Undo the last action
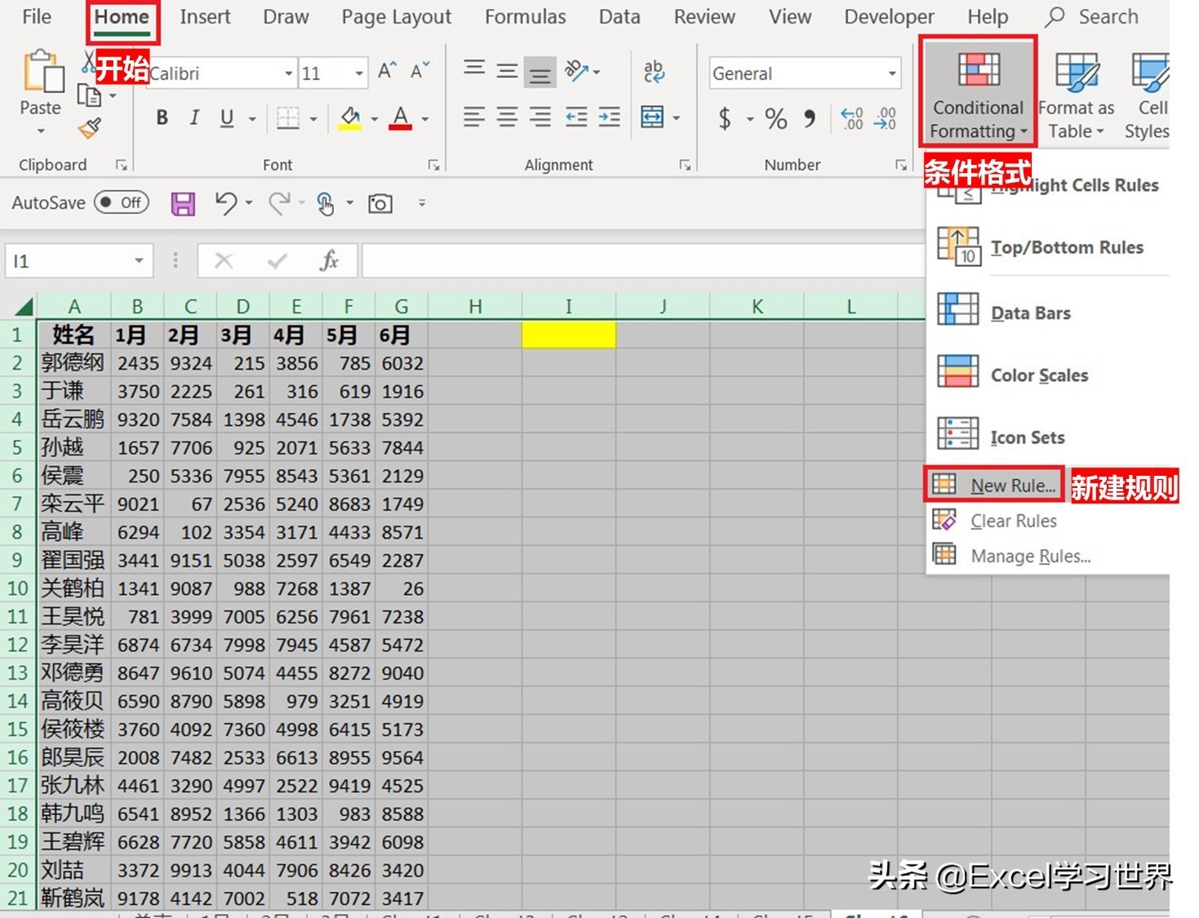 pyautogui.click(x=226, y=202)
